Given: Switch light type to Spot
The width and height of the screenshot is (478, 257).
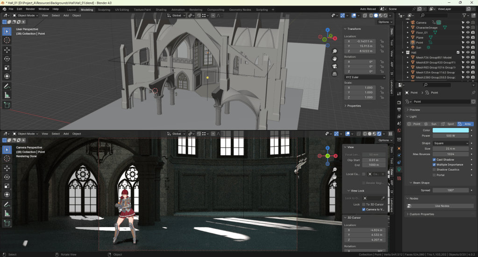Looking at the screenshot, I should 448,124.
